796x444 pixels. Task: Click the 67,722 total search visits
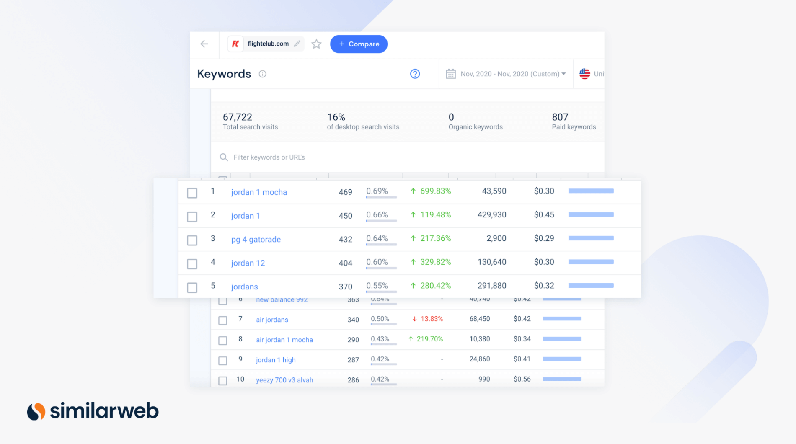tap(238, 117)
